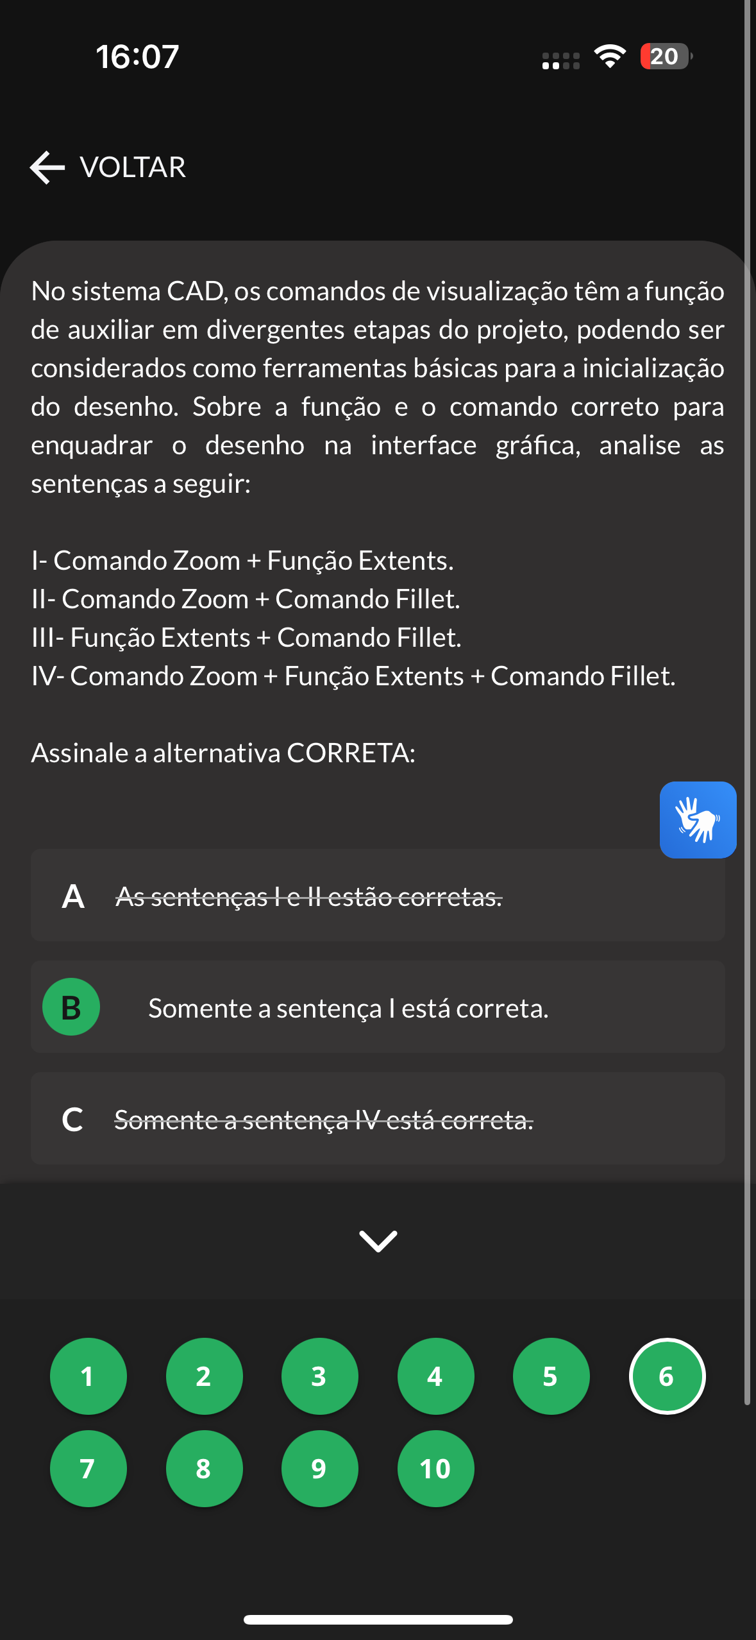756x1640 pixels.
Task: Select the green B answer badge
Action: pos(71,1007)
